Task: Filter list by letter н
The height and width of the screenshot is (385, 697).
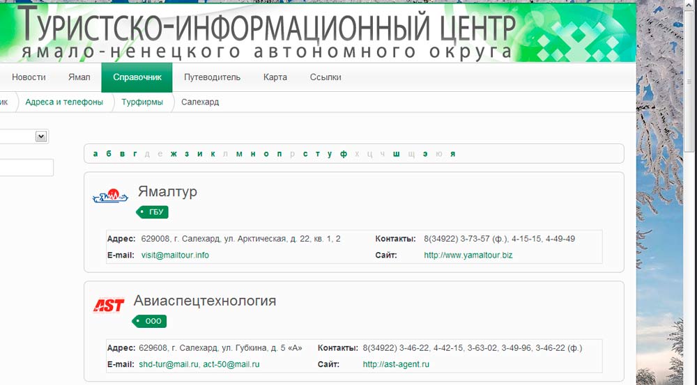Action: [253, 154]
